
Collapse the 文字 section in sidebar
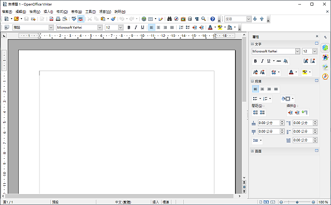coord(252,44)
